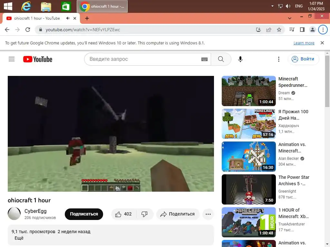Bookmark this page with star icon

tap(279, 30)
